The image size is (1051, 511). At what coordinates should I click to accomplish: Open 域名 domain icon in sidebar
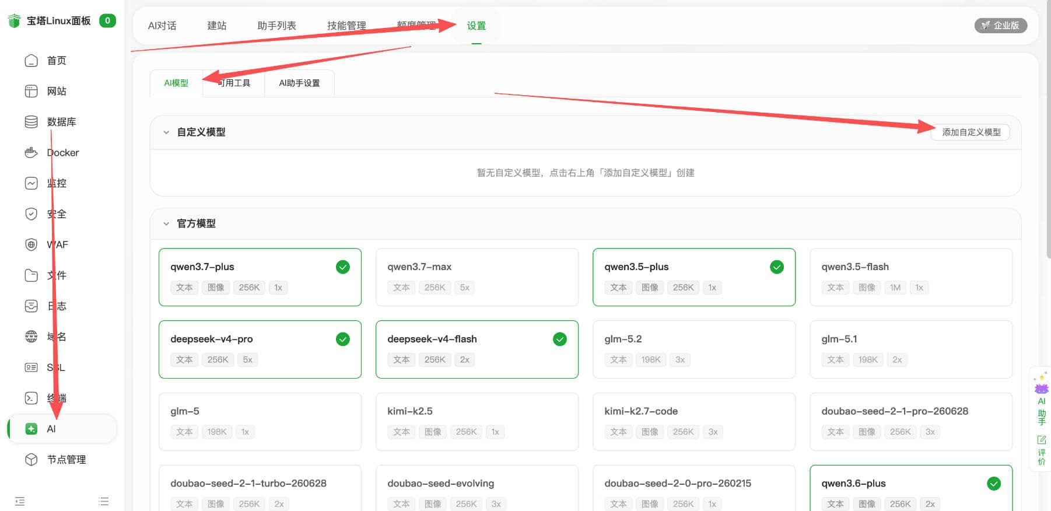pyautogui.click(x=31, y=337)
